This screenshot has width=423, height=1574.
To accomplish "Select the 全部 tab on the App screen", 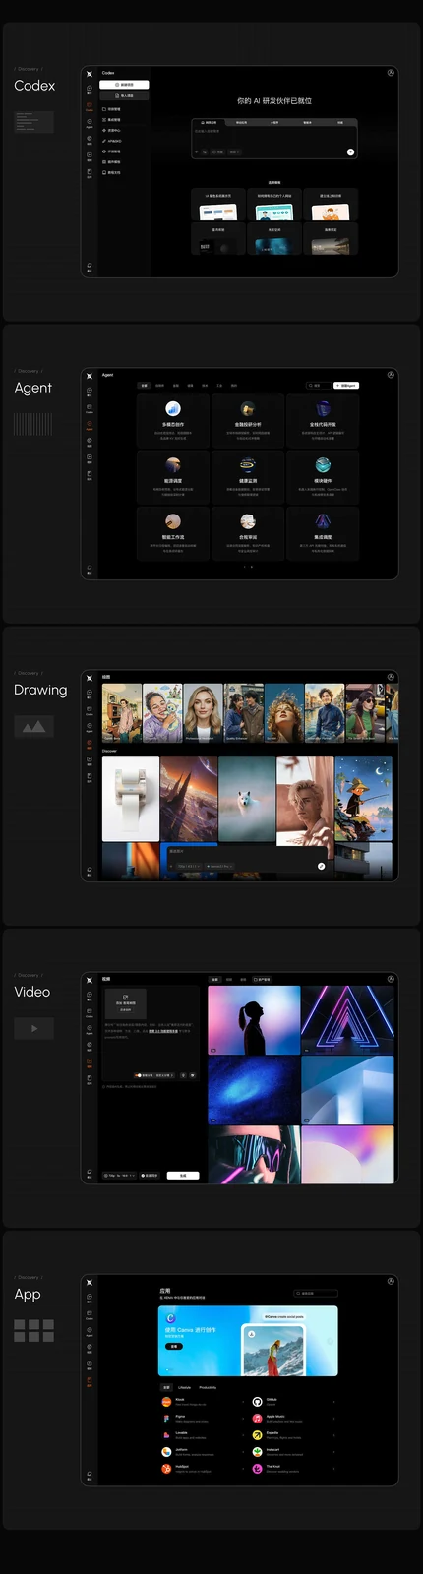I will 166,1387.
